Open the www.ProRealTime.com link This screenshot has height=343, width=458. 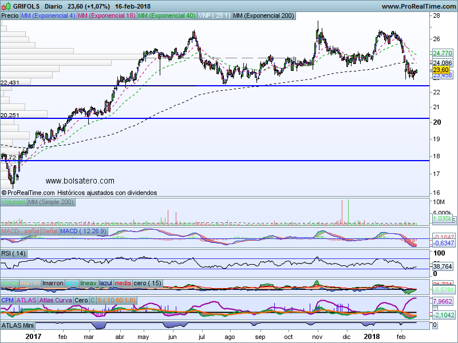point(418,6)
